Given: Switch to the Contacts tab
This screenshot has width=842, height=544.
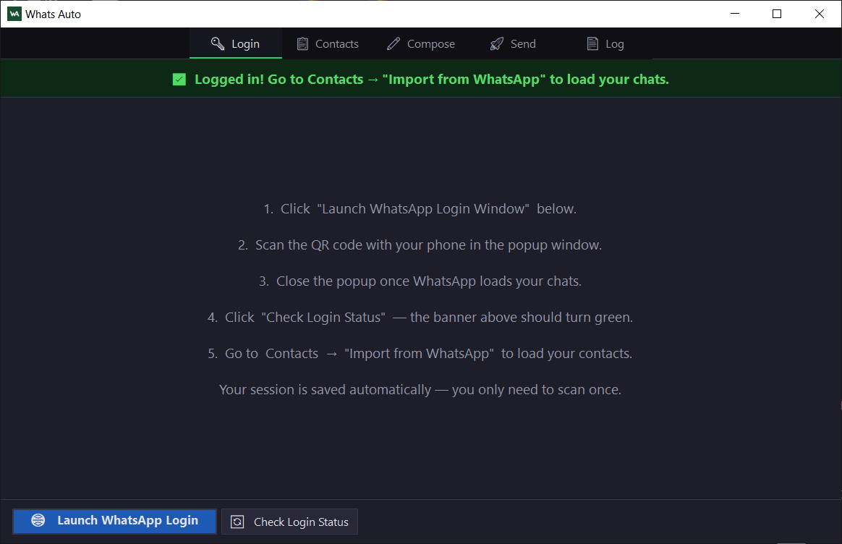Looking at the screenshot, I should tap(328, 43).
